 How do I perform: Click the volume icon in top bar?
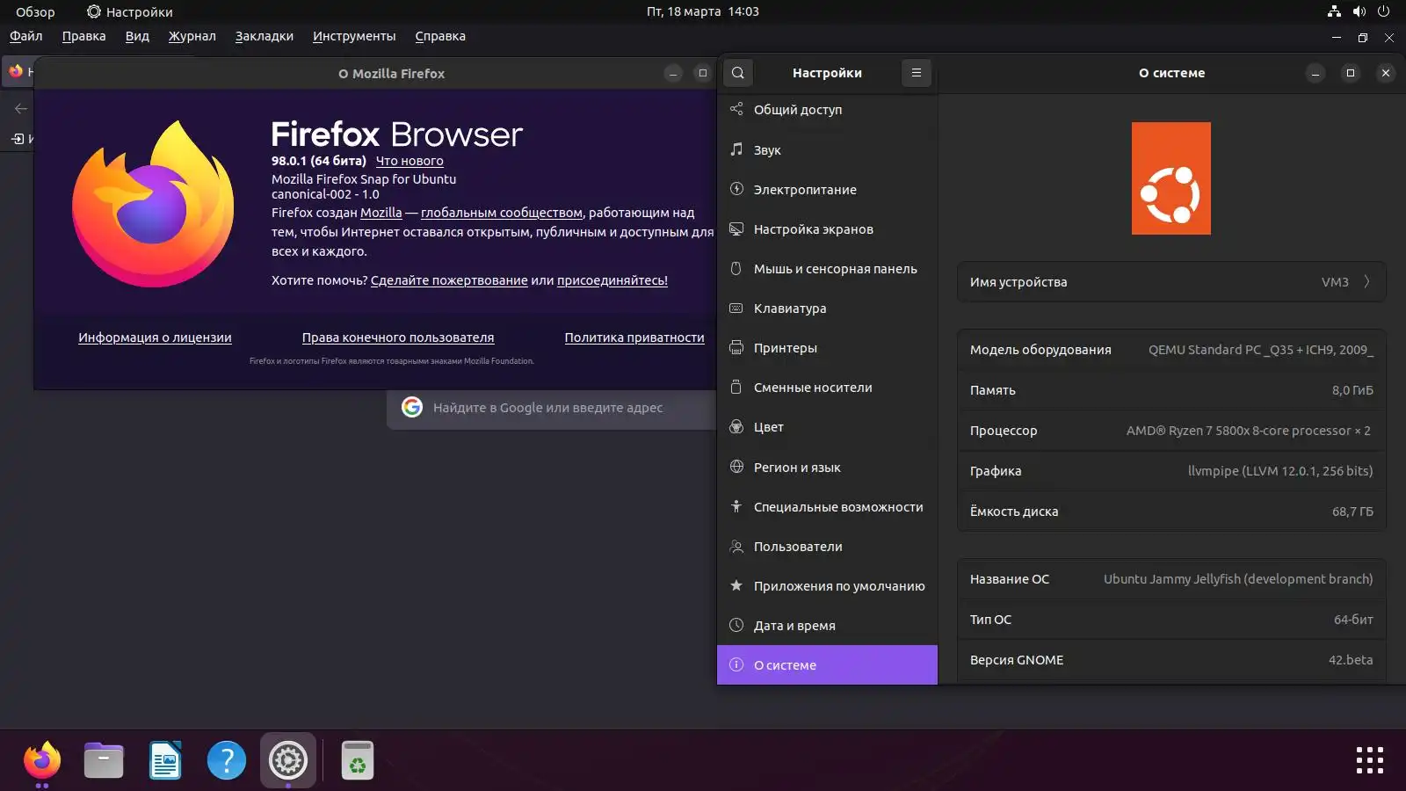(x=1359, y=11)
